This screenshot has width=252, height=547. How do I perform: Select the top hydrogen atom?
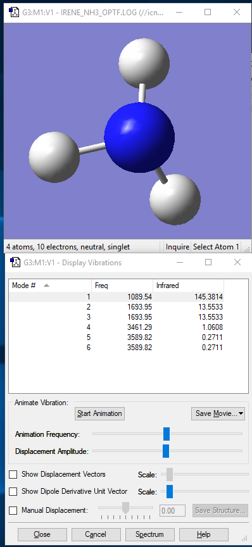(x=144, y=63)
